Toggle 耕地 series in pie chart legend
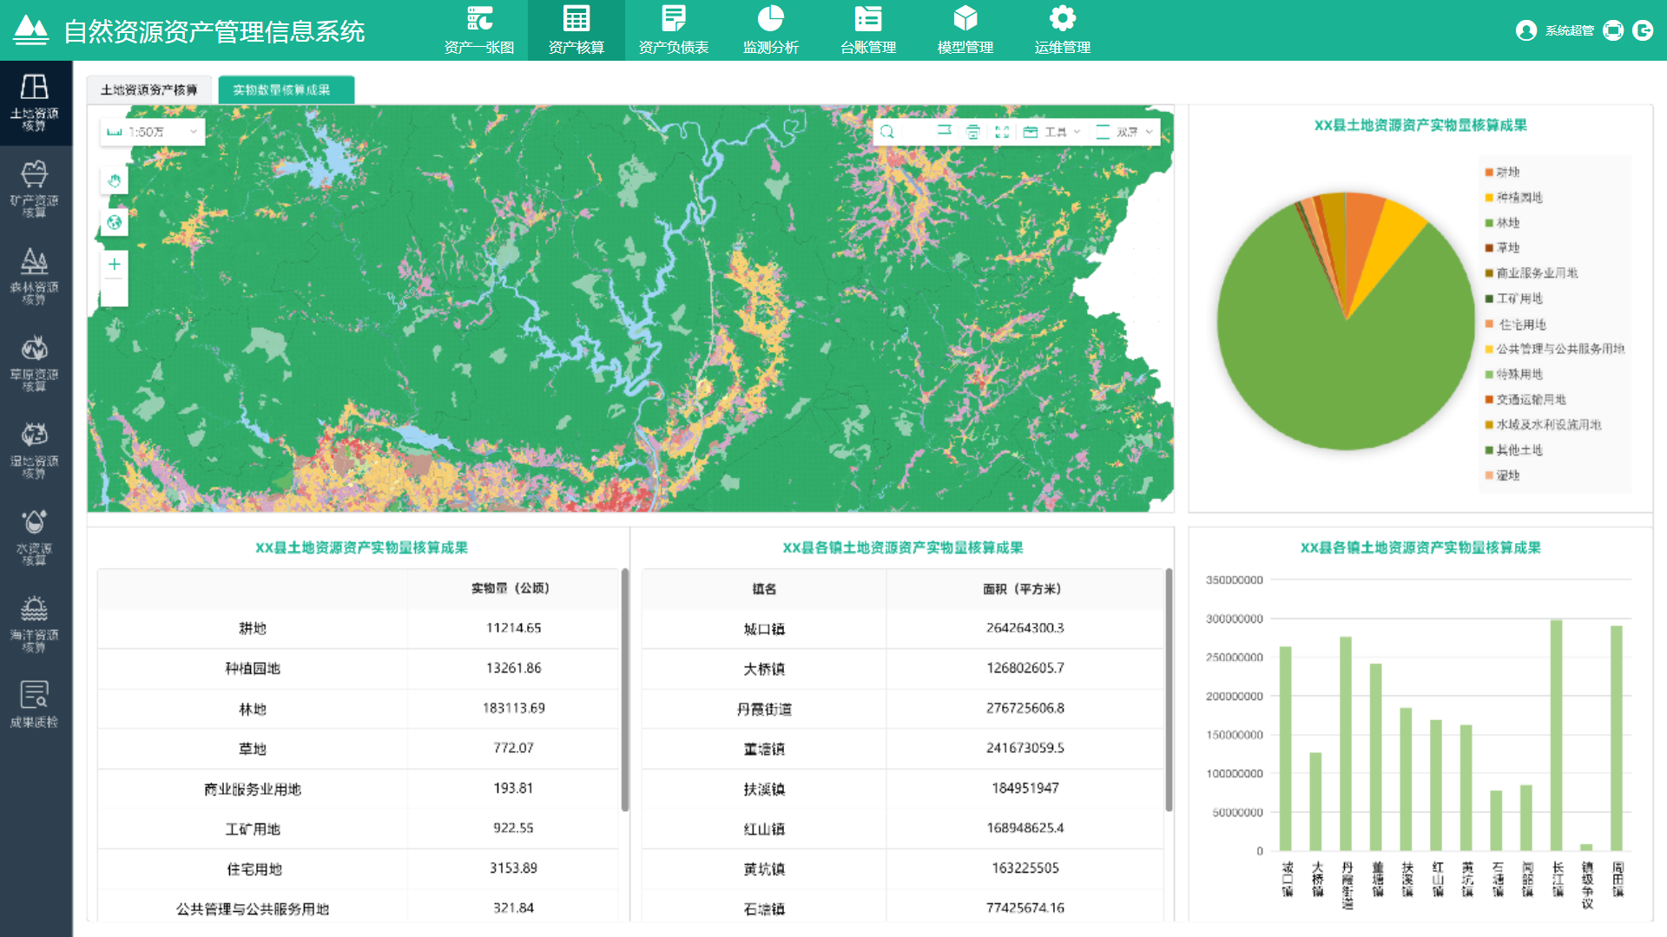1667x937 pixels. (1507, 172)
